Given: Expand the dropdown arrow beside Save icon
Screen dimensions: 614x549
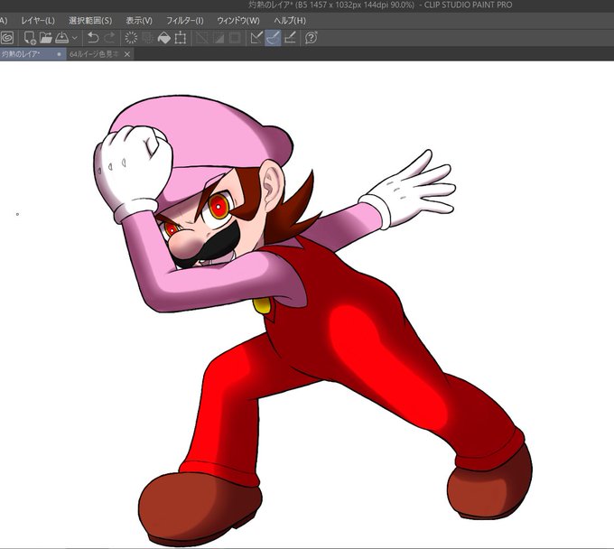Looking at the screenshot, I should [x=75, y=38].
